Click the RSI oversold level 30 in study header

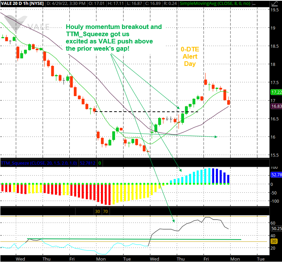[98, 211]
